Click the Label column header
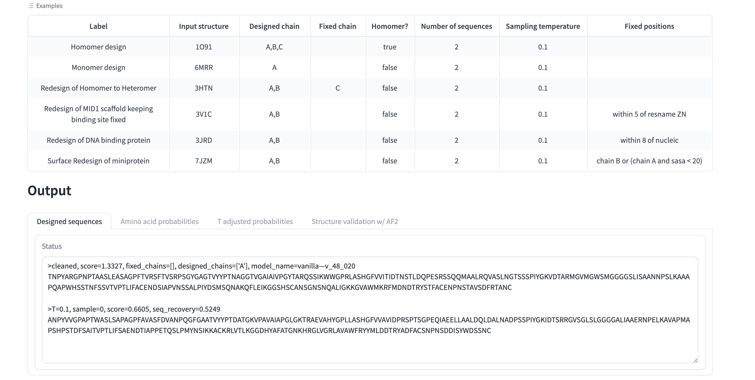 coord(99,26)
